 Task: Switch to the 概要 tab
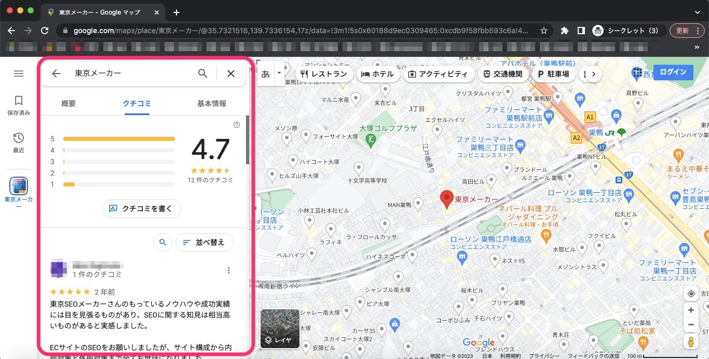coord(69,104)
